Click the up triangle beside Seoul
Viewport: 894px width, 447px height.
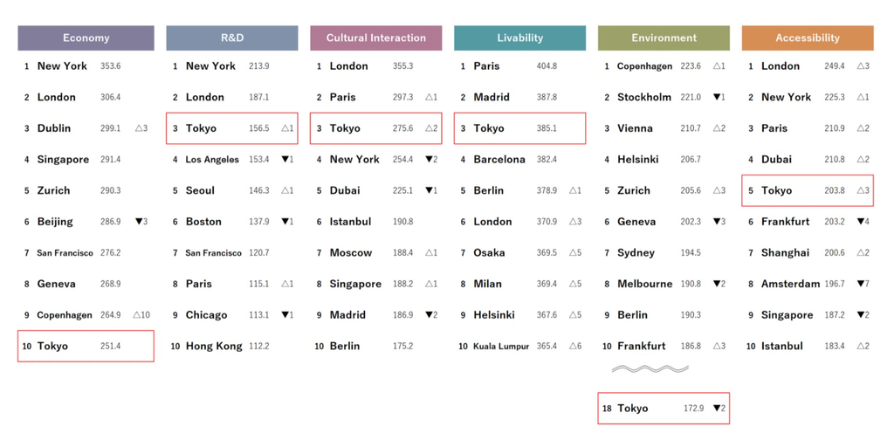tap(284, 190)
